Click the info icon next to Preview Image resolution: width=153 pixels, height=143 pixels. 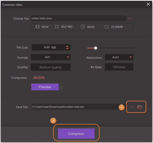click(61, 87)
